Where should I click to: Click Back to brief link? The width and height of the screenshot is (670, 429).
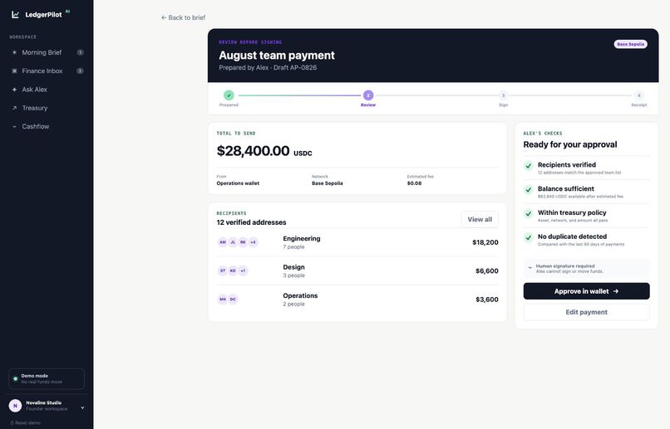(184, 17)
